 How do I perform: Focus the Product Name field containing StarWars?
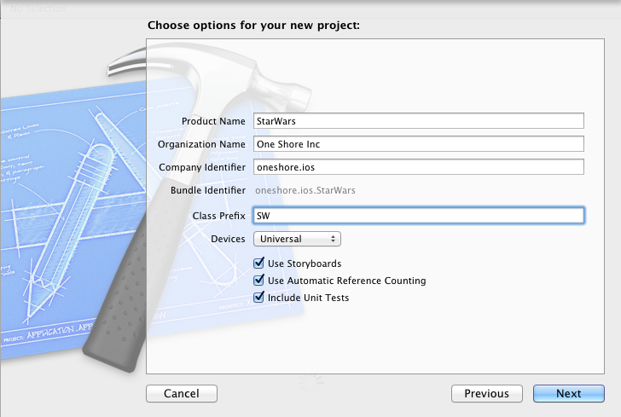coord(418,121)
